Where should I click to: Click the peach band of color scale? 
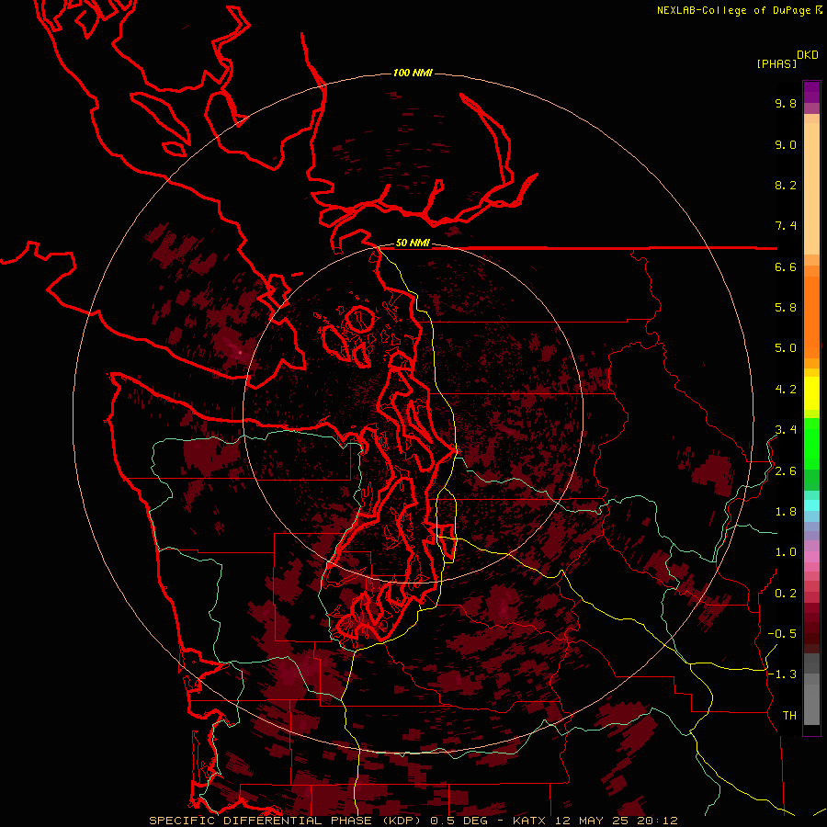pyautogui.click(x=811, y=188)
